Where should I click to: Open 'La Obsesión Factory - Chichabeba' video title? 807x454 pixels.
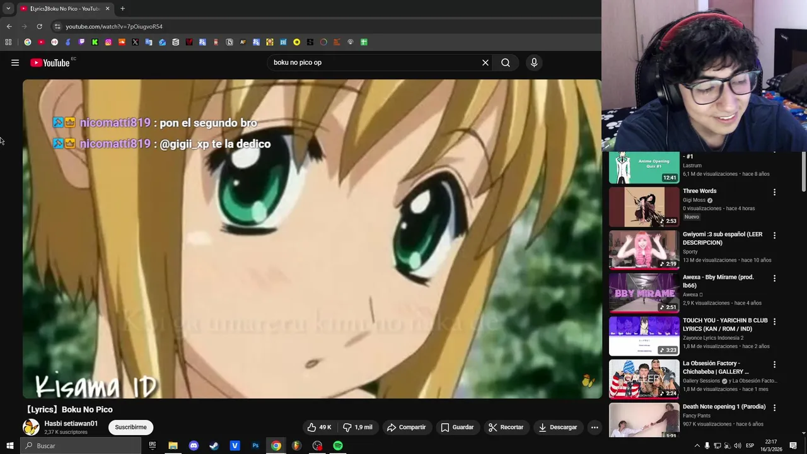716,368
